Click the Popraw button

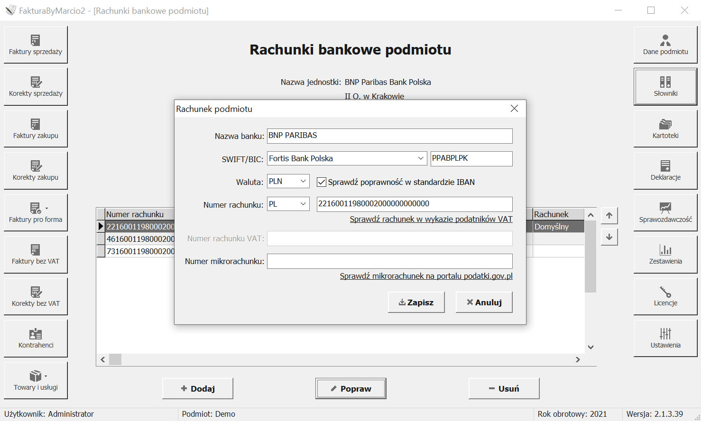[350, 388]
